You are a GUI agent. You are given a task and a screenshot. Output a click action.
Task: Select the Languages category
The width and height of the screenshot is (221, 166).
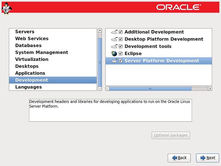[x=53, y=87]
